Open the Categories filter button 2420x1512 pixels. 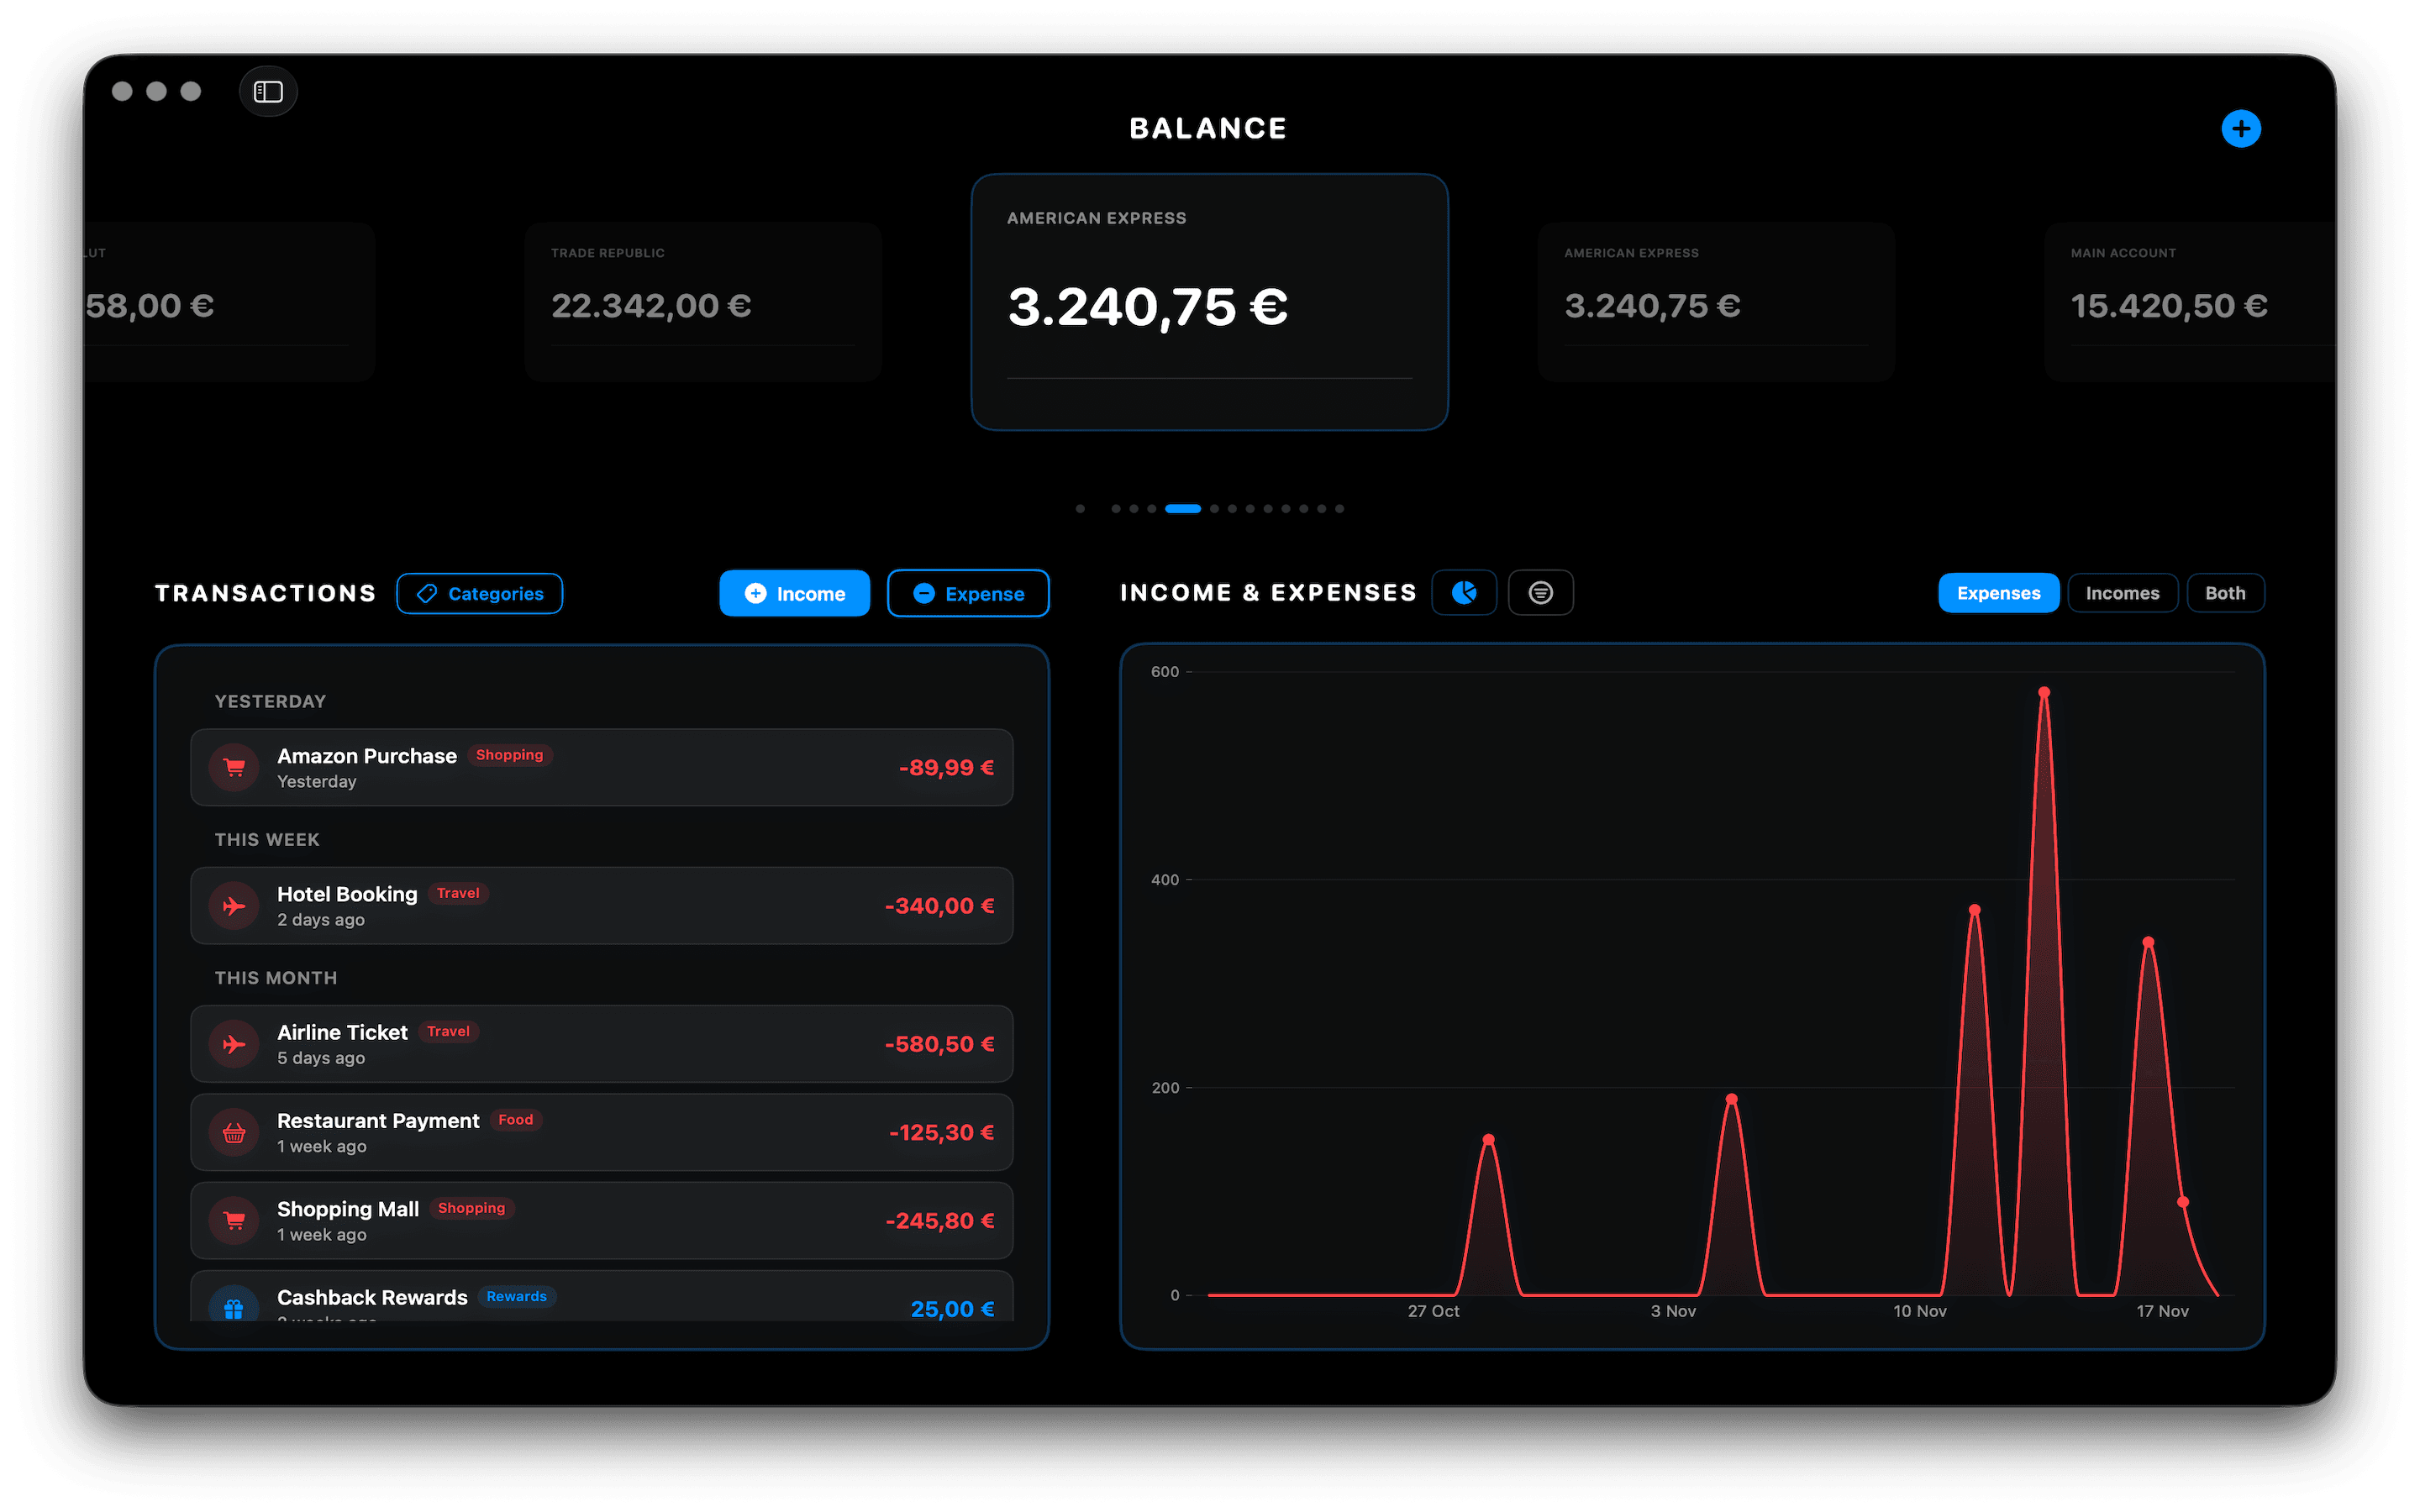coord(480,594)
